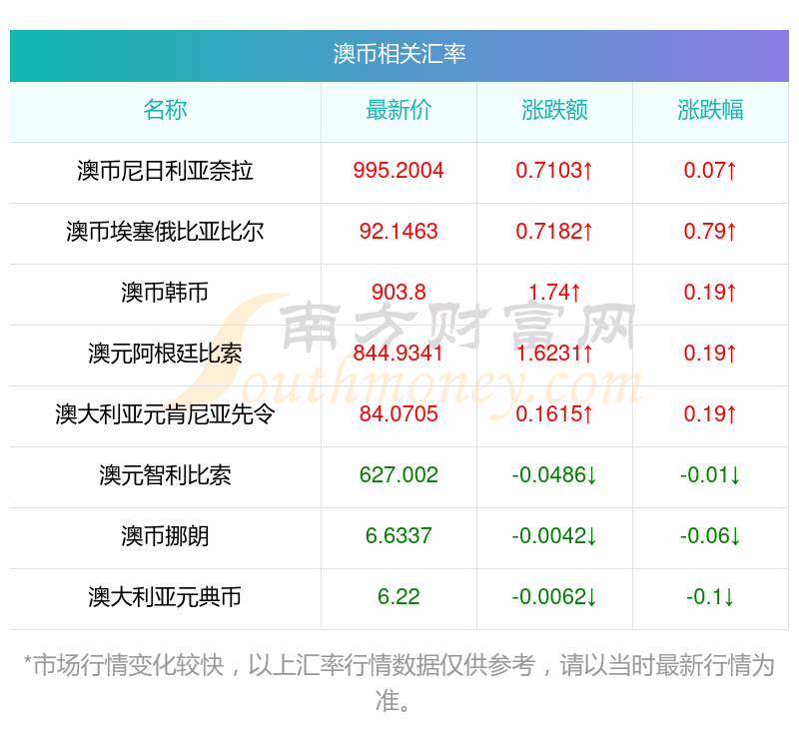This screenshot has width=799, height=732.
Task: Click the price 627.002
Action: (x=399, y=475)
